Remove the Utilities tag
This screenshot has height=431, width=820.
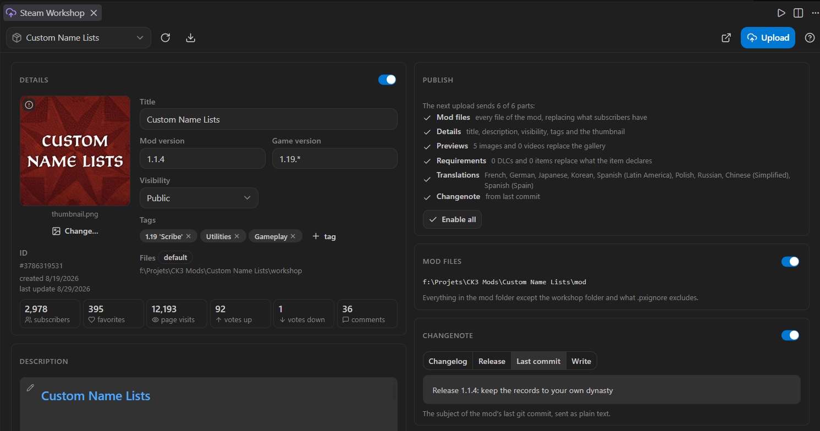click(237, 236)
